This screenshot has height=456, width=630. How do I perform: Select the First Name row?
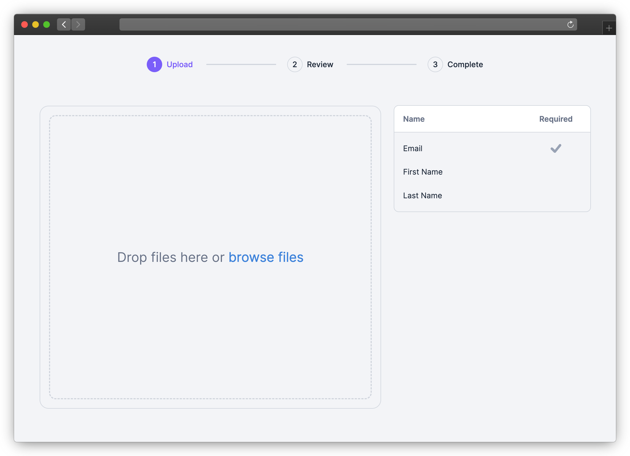tap(422, 172)
